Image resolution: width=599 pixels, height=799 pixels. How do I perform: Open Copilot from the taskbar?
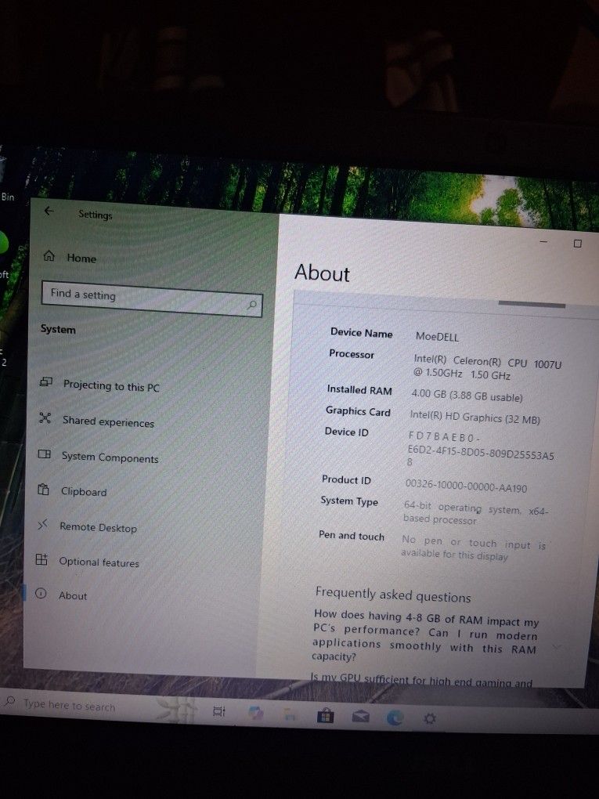coord(255,713)
